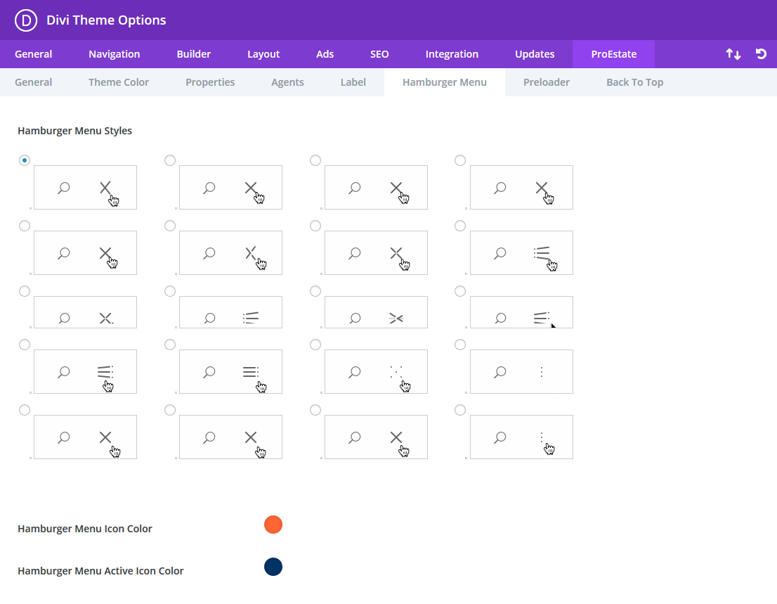Click third-row fourth preview with black arrow cursor
The width and height of the screenshot is (777, 604).
pyautogui.click(x=521, y=312)
